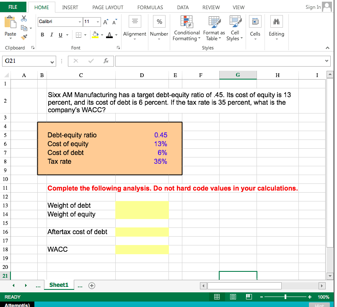Increase font size with large A

pyautogui.click(x=106, y=22)
